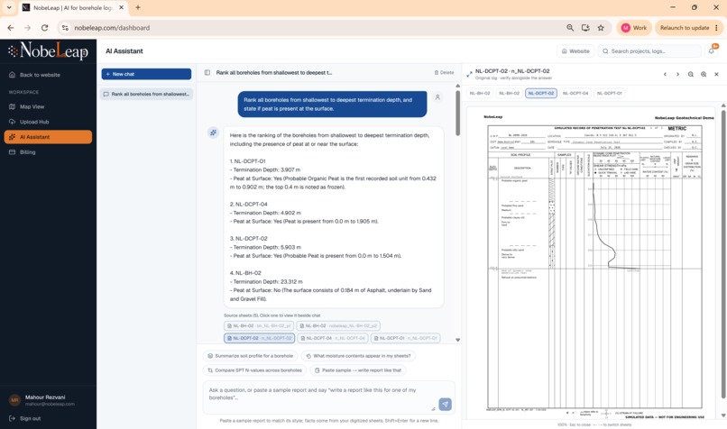Click 'What moisture contents appear' suggestion

tap(358, 356)
